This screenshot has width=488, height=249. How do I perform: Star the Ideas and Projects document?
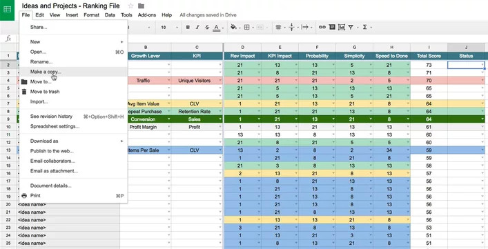(x=130, y=6)
